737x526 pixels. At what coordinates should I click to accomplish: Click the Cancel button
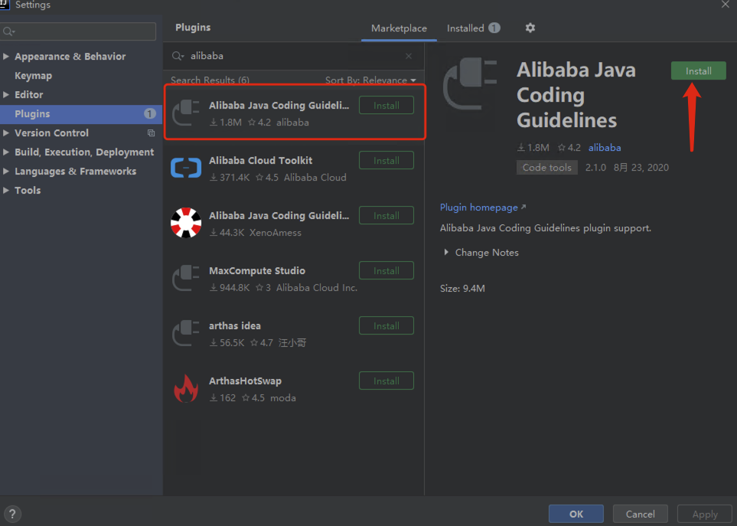tap(640, 515)
